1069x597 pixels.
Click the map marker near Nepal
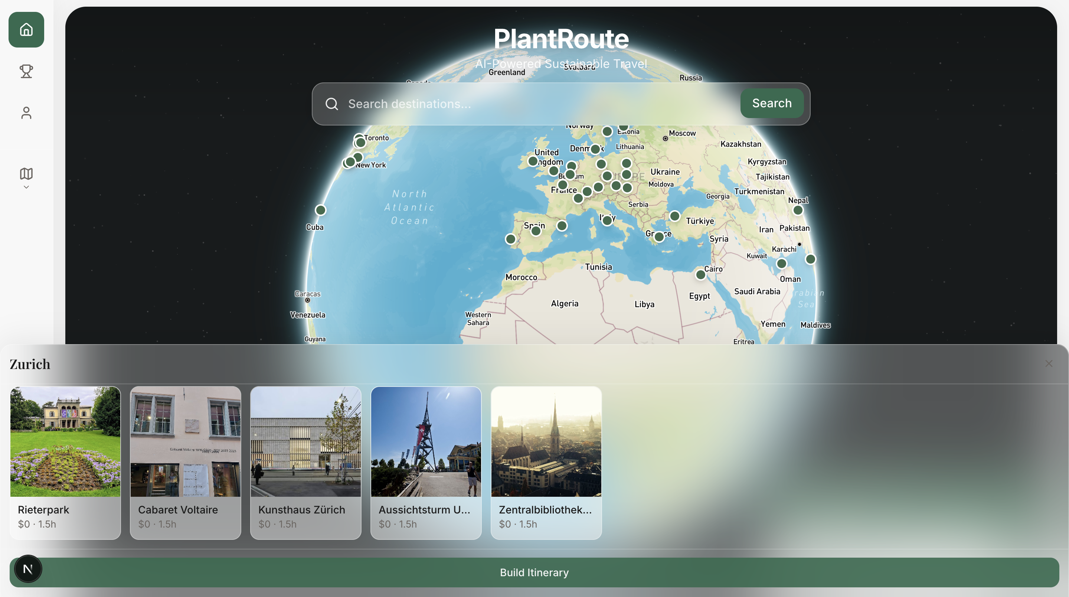798,210
